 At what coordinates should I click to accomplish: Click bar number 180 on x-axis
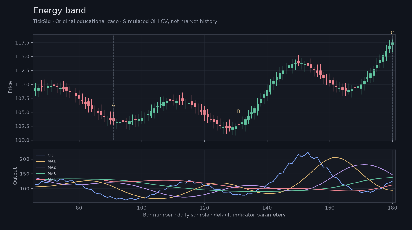coord(392,208)
